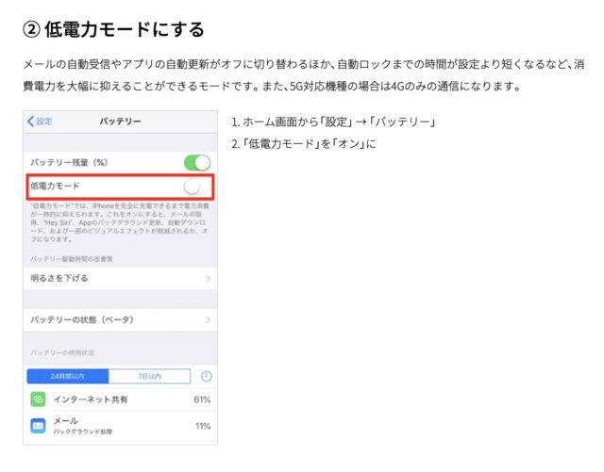Click the ② 低電力モードにする heading
The width and height of the screenshot is (604, 472).
[x=113, y=29]
